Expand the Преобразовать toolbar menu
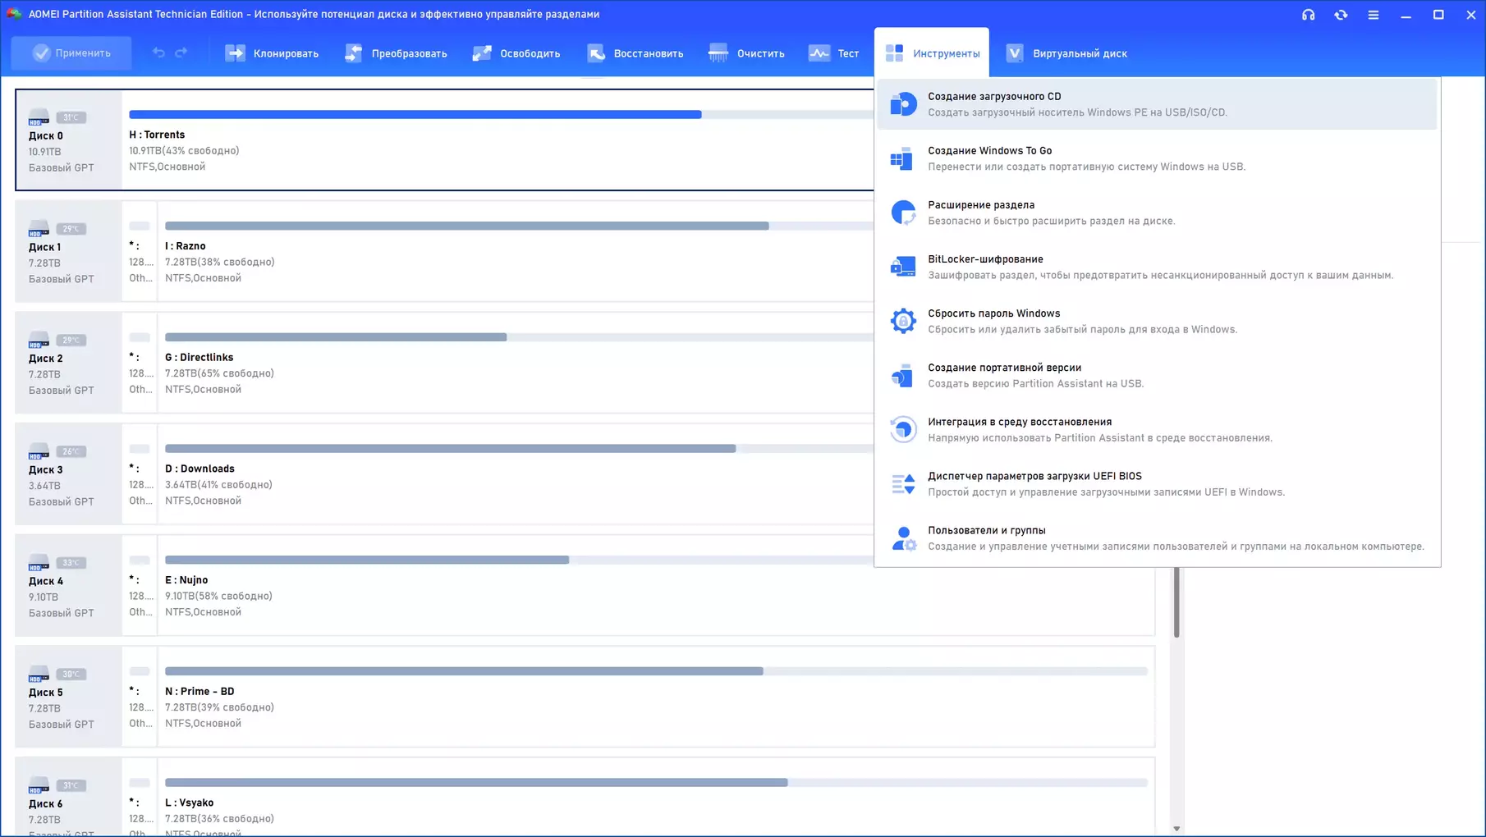Image resolution: width=1486 pixels, height=837 pixels. tap(396, 53)
